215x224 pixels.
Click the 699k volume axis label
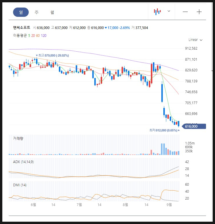pos(189,147)
